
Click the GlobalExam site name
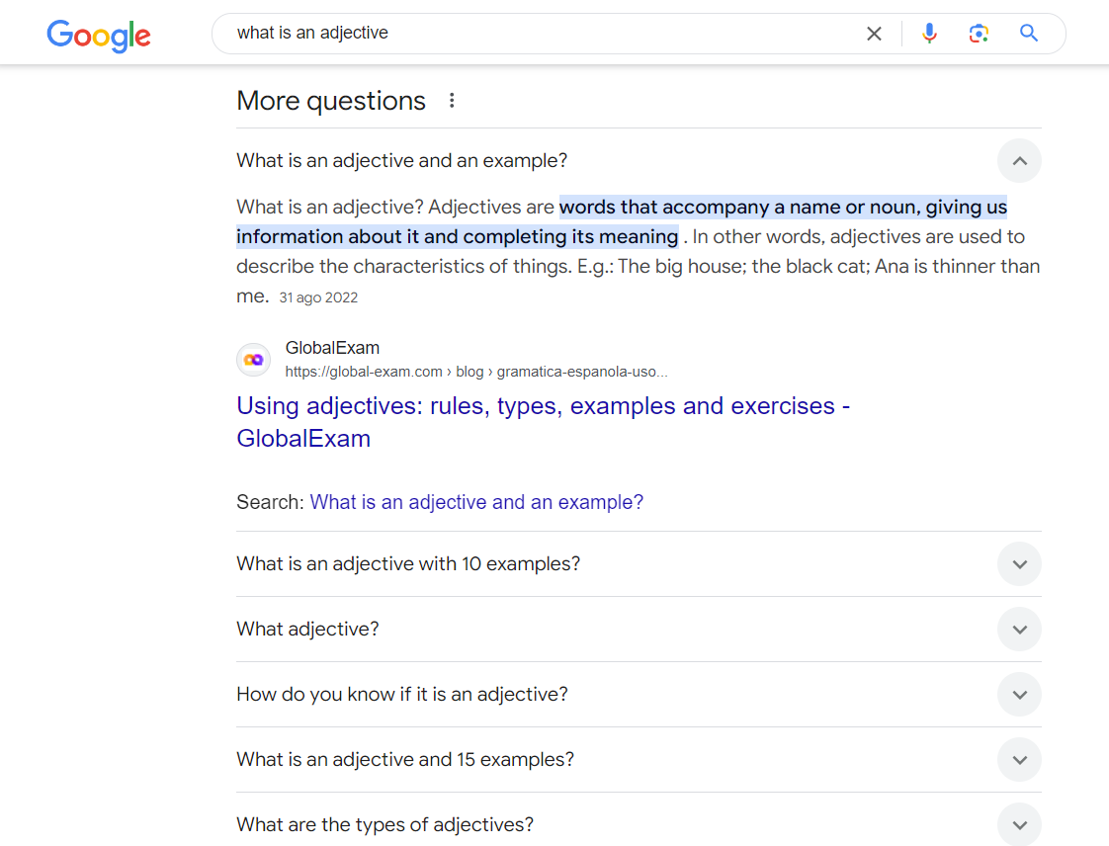click(332, 347)
